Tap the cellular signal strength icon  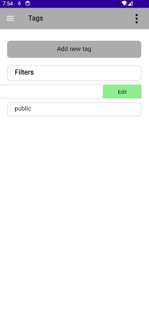pos(130,3)
